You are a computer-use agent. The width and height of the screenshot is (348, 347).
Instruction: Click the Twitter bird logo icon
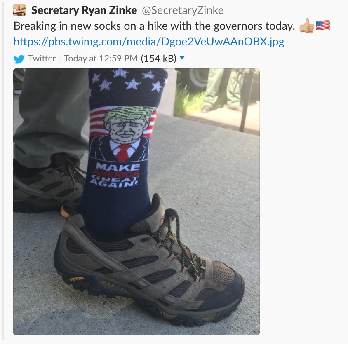(19, 59)
